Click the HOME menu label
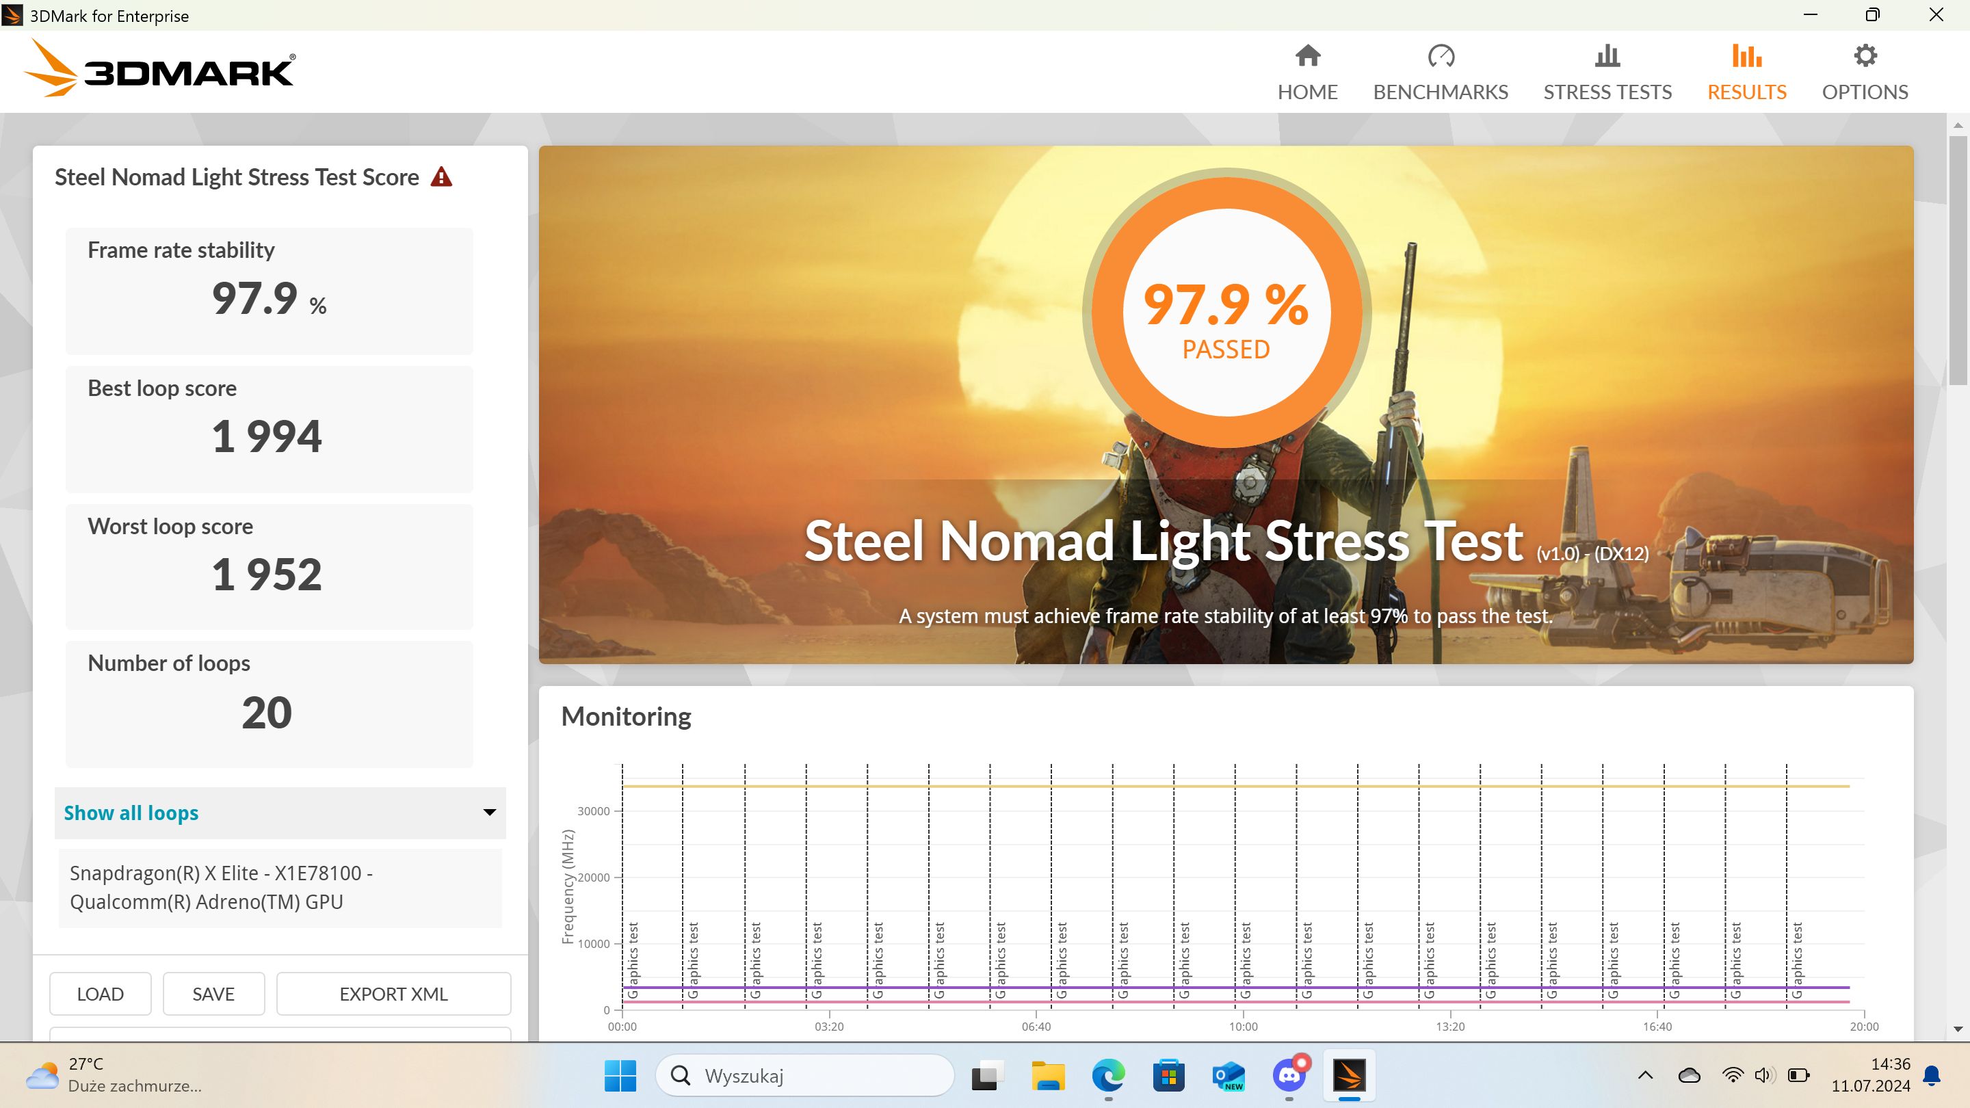Viewport: 1970px width, 1108px height. pyautogui.click(x=1307, y=92)
